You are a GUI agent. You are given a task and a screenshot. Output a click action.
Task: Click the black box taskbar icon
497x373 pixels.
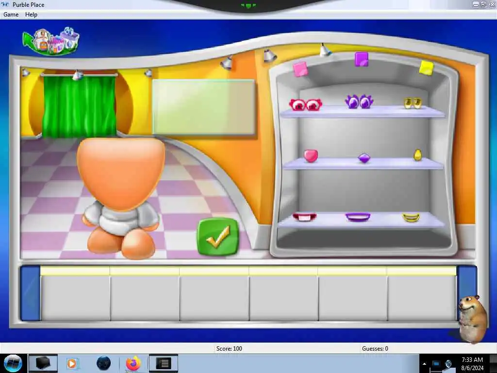coord(43,363)
